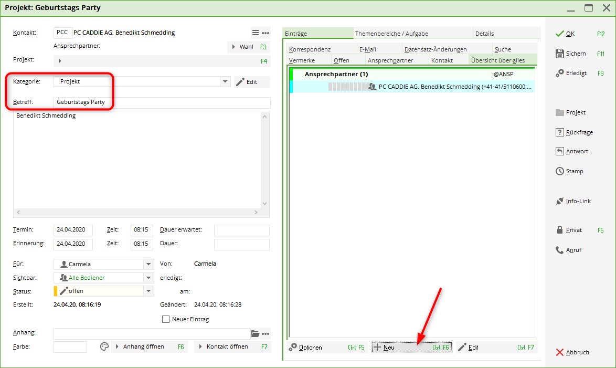Enable the Neuer Eintrag checkbox
Image resolution: width=616 pixels, height=368 pixels.
pos(166,319)
